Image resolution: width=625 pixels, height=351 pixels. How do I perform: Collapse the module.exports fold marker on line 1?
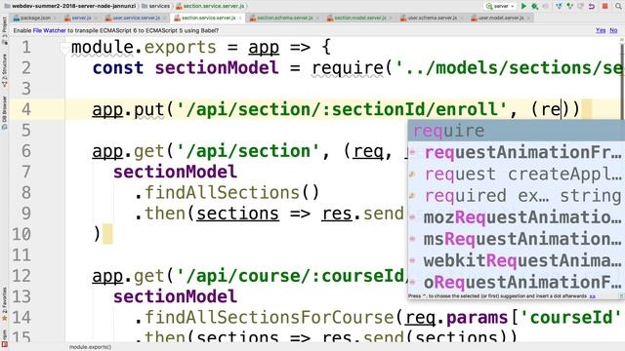point(64,48)
